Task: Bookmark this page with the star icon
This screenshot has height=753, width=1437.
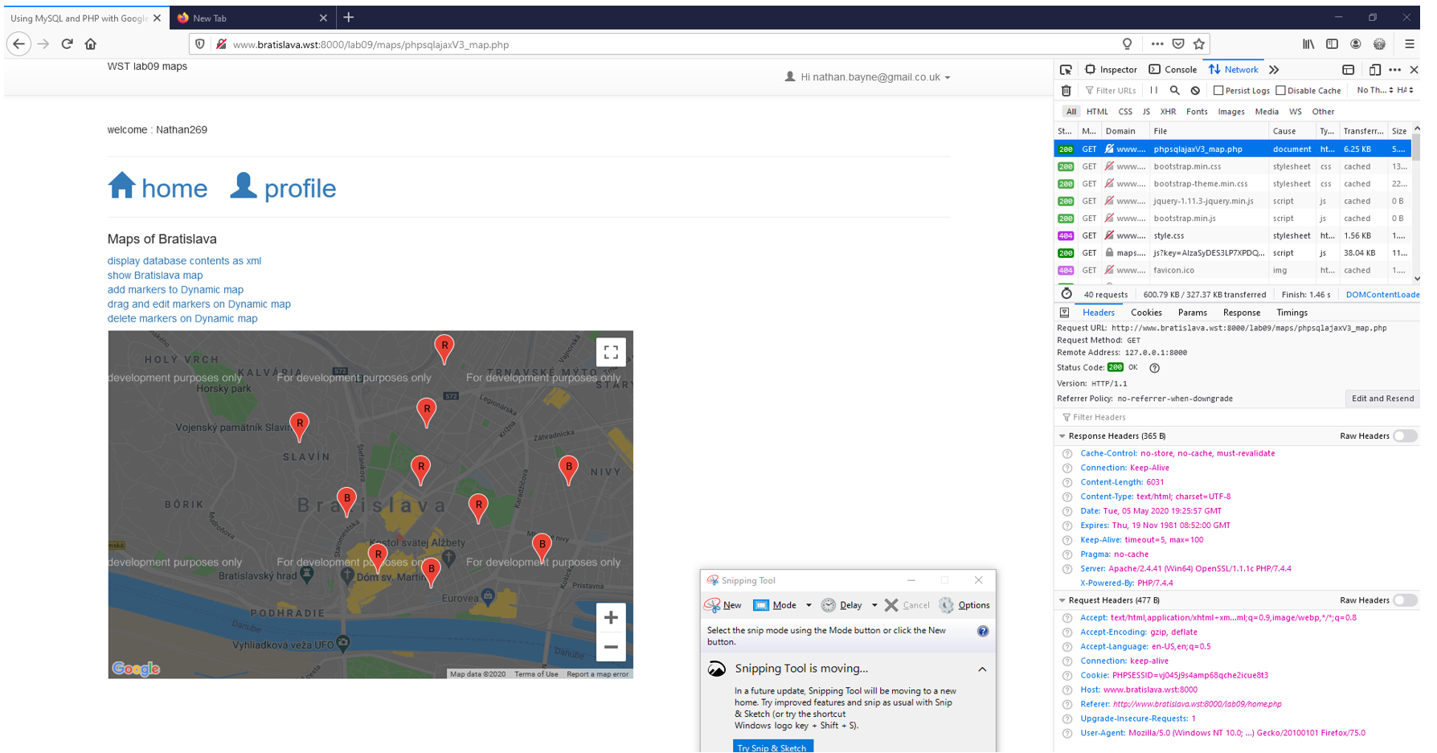Action: coord(1199,44)
